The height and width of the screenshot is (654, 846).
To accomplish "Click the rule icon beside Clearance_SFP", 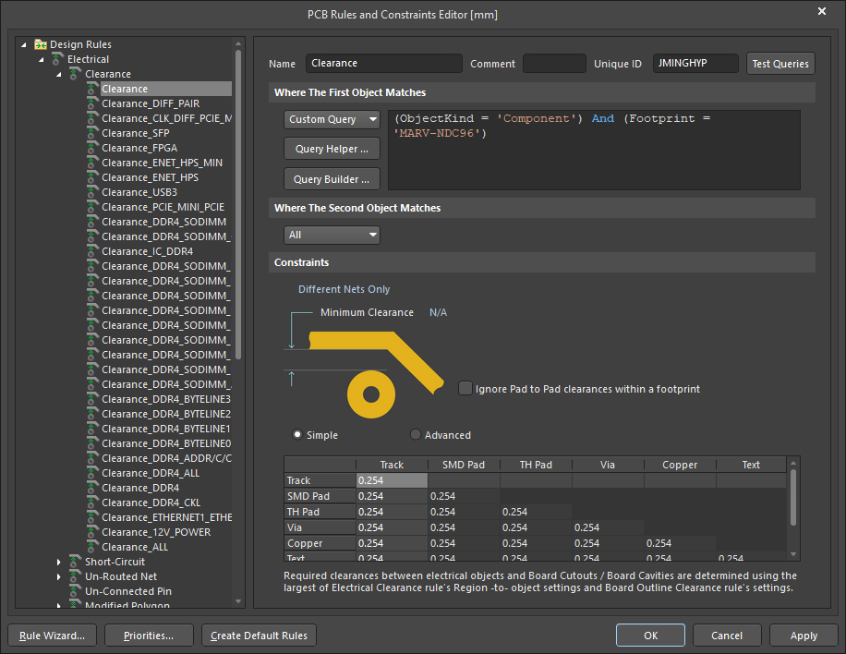I will tap(92, 133).
